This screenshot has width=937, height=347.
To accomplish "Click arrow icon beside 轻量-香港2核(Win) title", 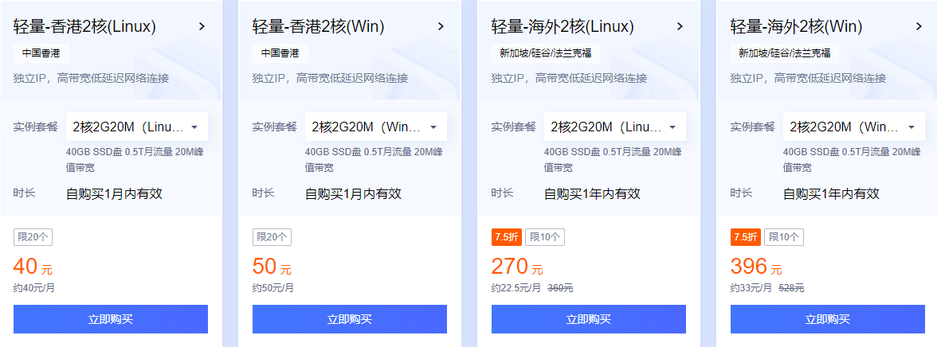I will (441, 26).
